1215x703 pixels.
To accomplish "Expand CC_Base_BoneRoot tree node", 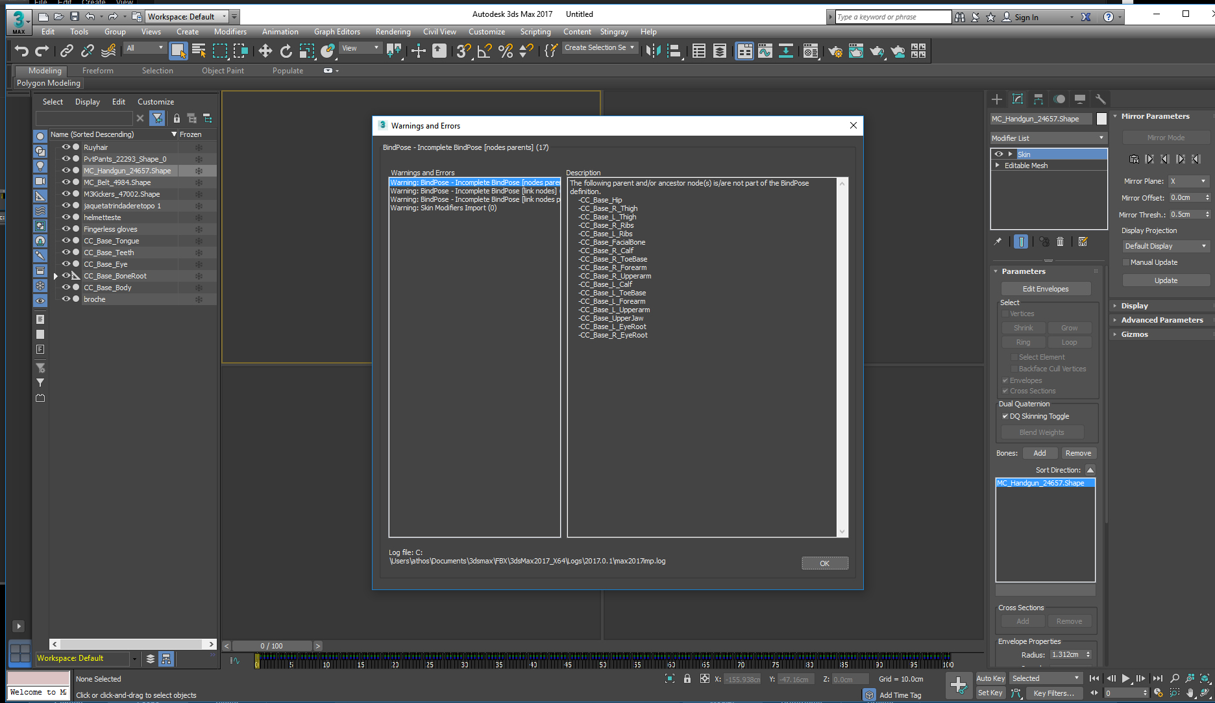I will pos(56,277).
